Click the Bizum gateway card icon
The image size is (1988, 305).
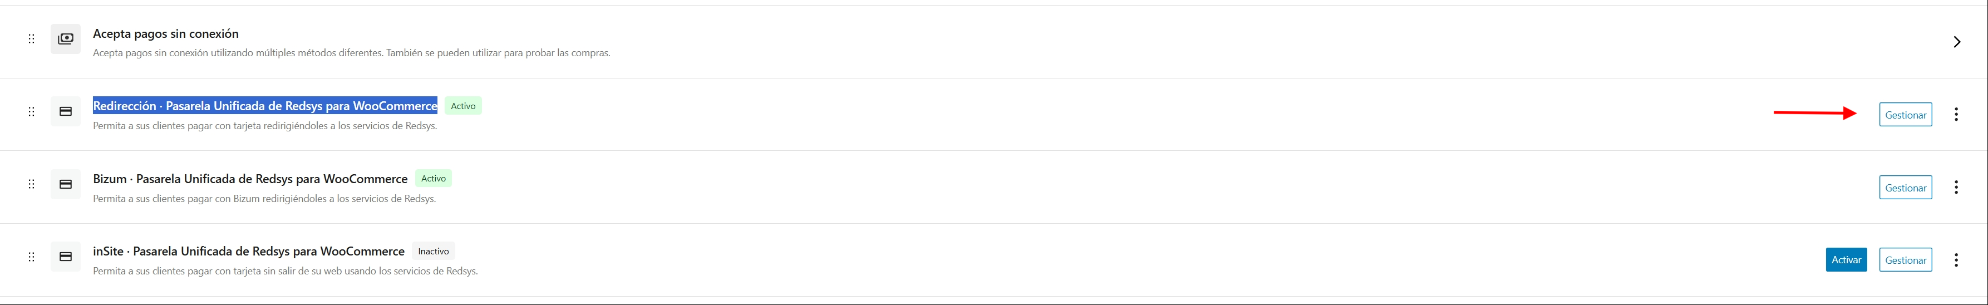(66, 184)
